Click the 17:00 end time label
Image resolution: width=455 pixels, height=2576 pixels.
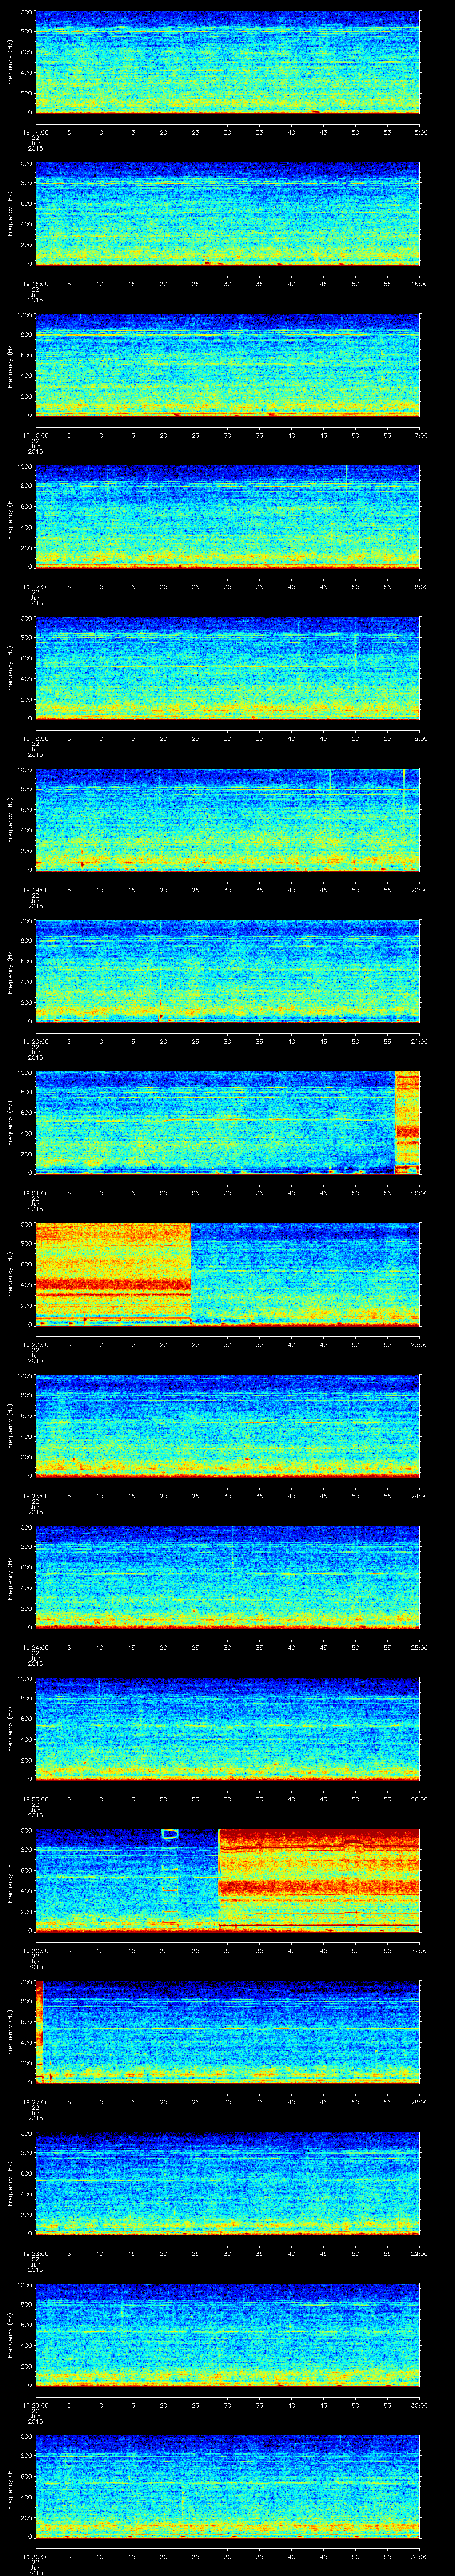click(x=419, y=436)
